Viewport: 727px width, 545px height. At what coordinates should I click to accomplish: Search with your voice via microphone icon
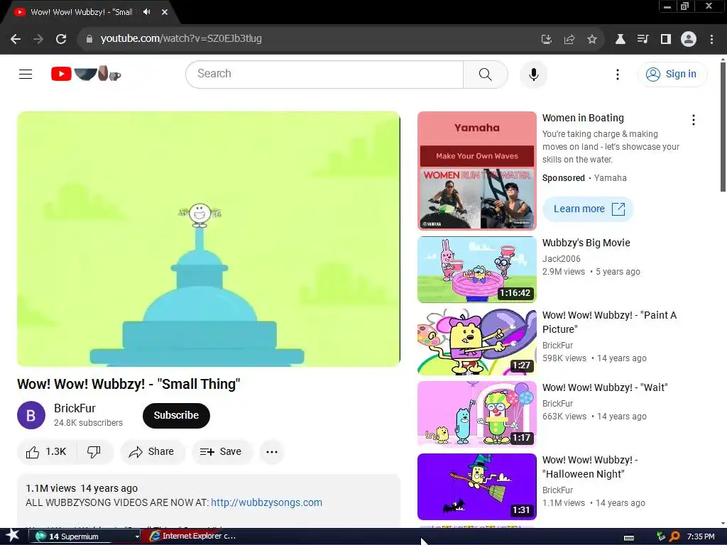(534, 74)
